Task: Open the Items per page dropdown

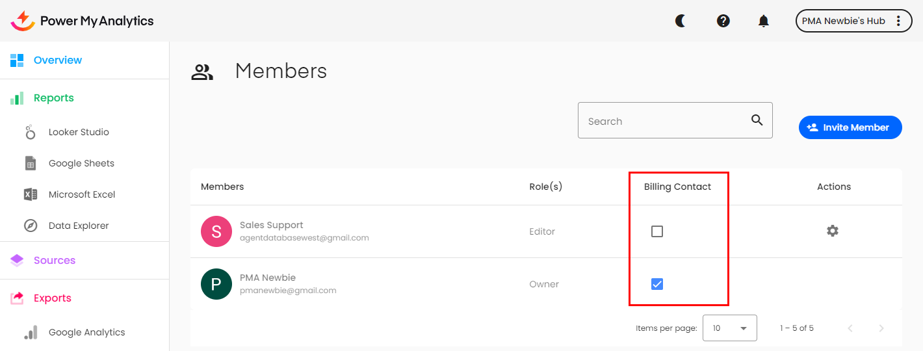Action: tap(729, 328)
